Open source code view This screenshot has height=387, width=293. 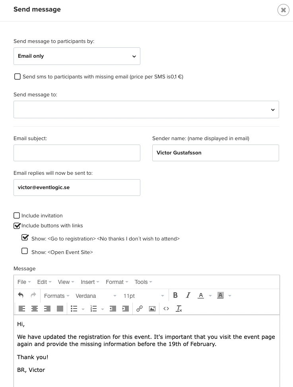[166, 309]
